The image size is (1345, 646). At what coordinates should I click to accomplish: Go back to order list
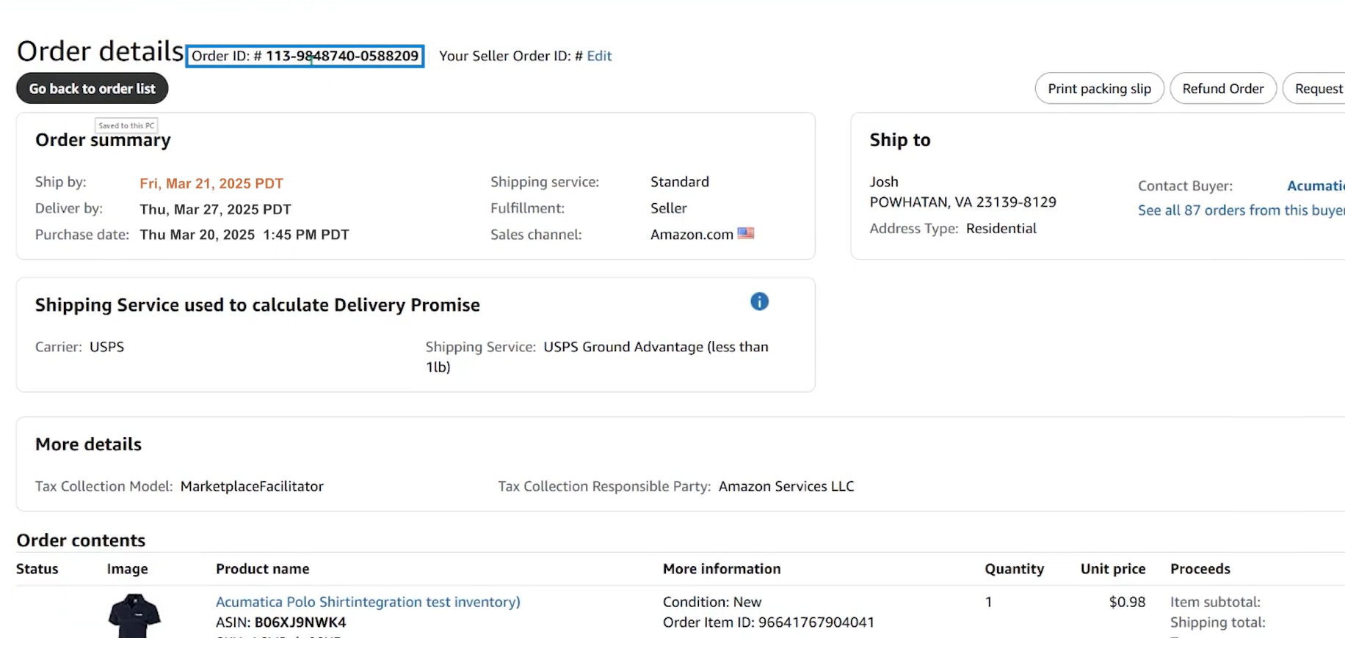click(x=93, y=89)
